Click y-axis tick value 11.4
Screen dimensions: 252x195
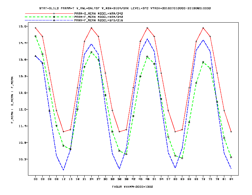click(x=23, y=126)
